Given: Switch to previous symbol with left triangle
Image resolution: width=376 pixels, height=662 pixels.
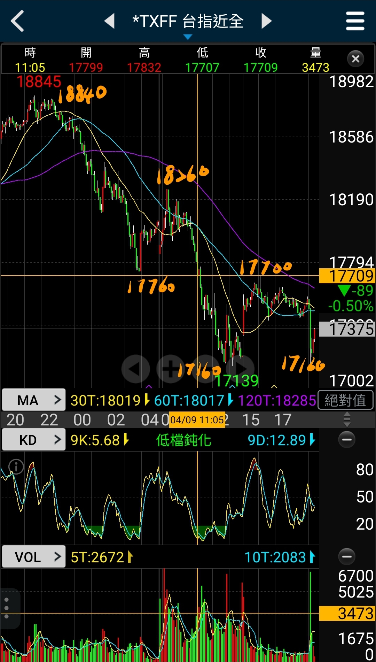Looking at the screenshot, I should click(x=110, y=21).
